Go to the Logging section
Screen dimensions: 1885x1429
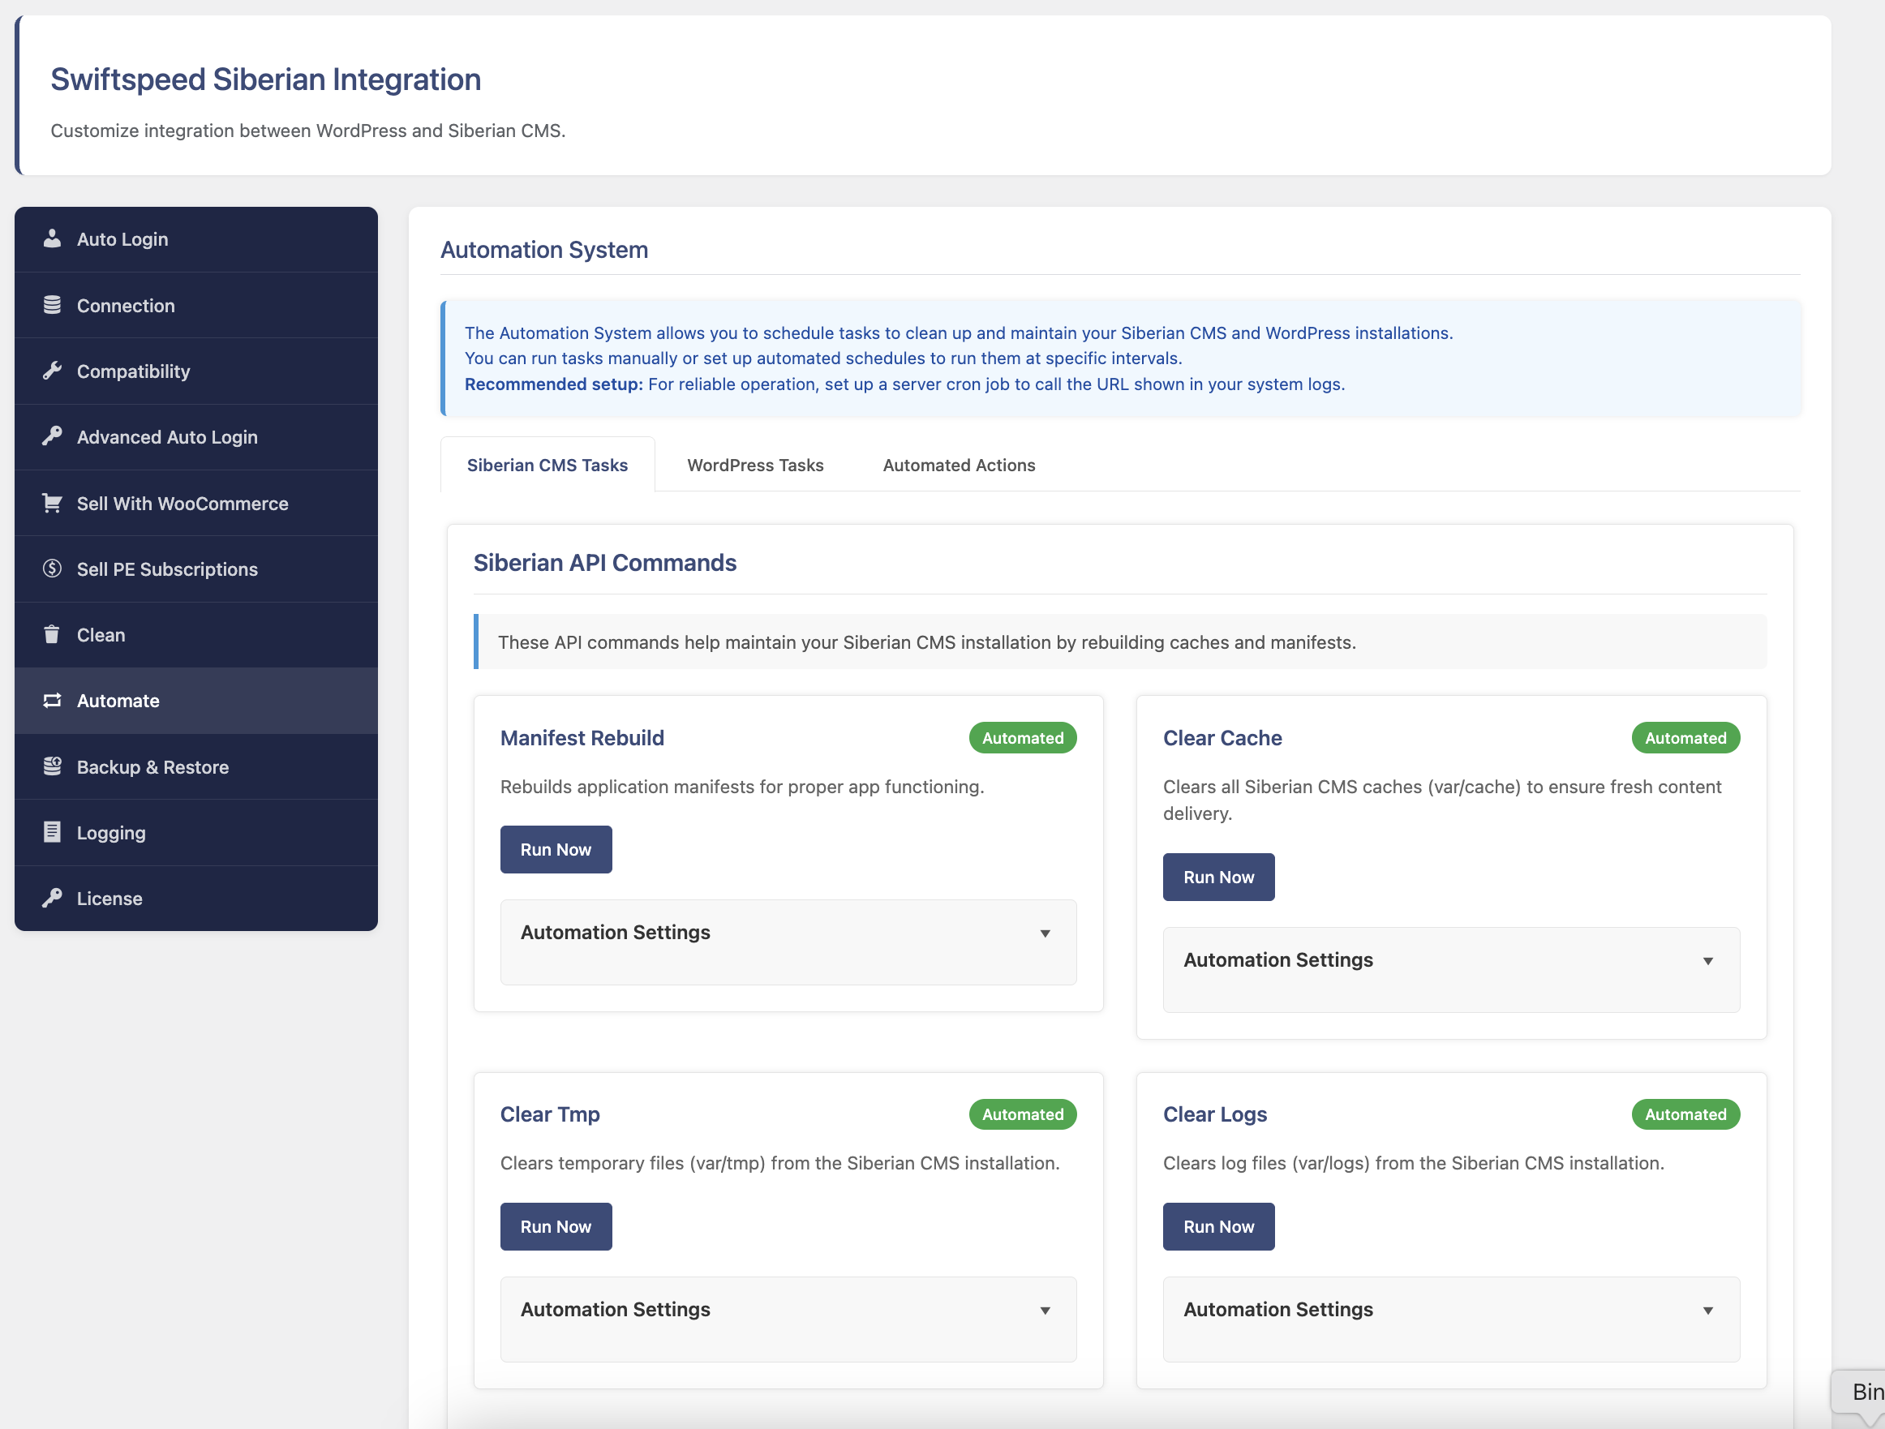pos(196,833)
